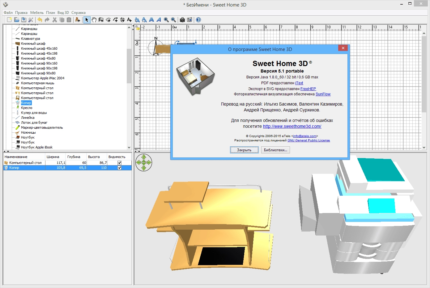Open the План menu
The height and width of the screenshot is (288, 430).
50,13
